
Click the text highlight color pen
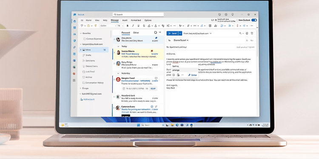[149, 26]
